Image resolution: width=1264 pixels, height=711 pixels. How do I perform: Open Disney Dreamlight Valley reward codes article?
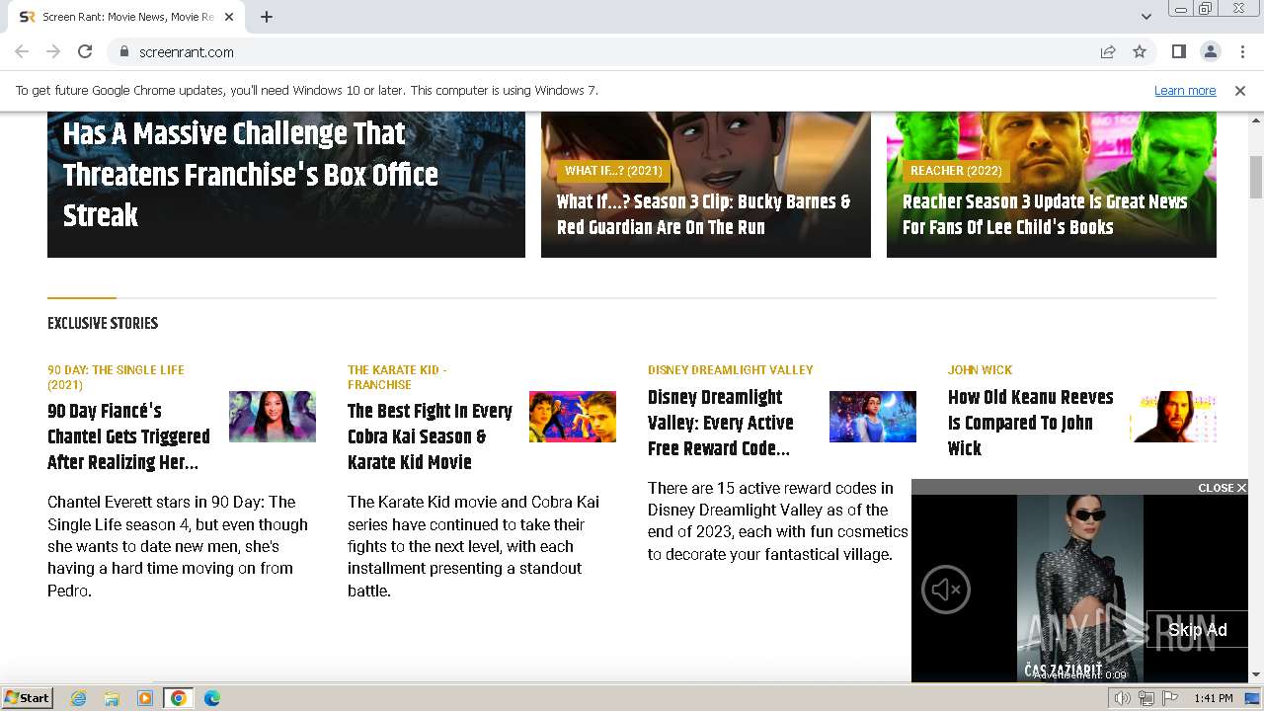coord(721,423)
